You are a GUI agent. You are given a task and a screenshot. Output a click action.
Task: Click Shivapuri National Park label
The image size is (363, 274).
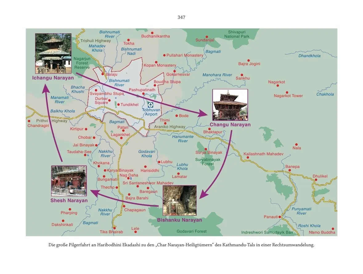point(237,34)
